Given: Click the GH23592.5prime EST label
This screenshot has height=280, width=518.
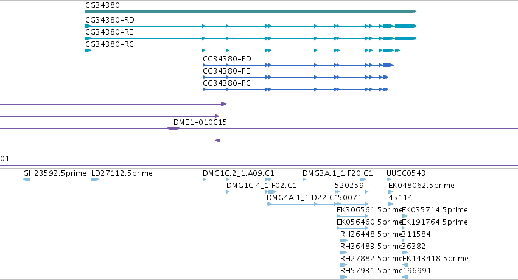Looking at the screenshot, I should (55, 173).
